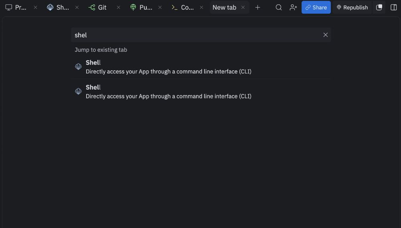Open the Shell tab in tab bar
The image size is (401, 228).
(x=59, y=7)
